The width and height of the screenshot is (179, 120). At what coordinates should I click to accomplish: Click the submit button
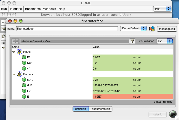tap(158, 114)
